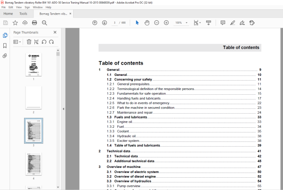Go to next page arrow icon
The image size is (283, 190).
click(x=105, y=23)
